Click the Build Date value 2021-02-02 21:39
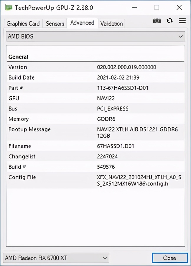The image size is (191, 266). 118,77
